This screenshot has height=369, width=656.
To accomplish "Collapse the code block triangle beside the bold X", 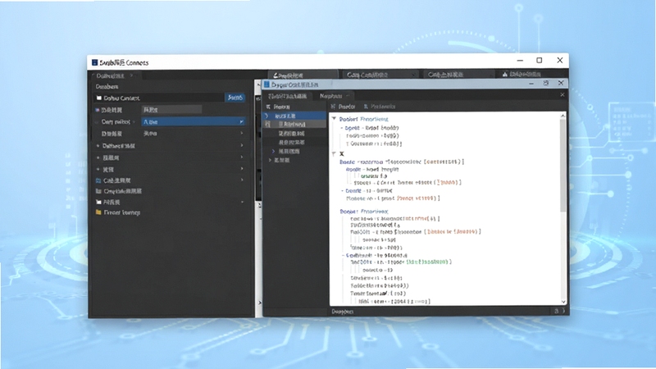I will click(x=334, y=153).
